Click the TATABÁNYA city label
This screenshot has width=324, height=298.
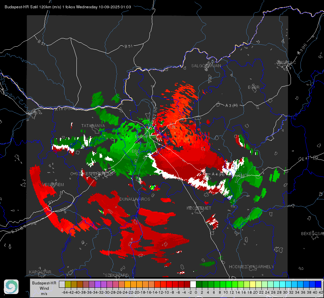coord(93,126)
